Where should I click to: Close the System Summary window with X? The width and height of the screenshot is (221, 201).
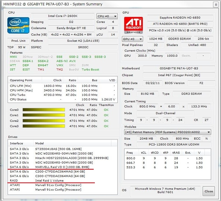[216, 5]
